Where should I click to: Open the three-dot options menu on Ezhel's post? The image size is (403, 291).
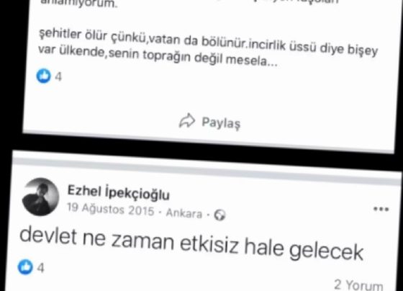coord(381,209)
